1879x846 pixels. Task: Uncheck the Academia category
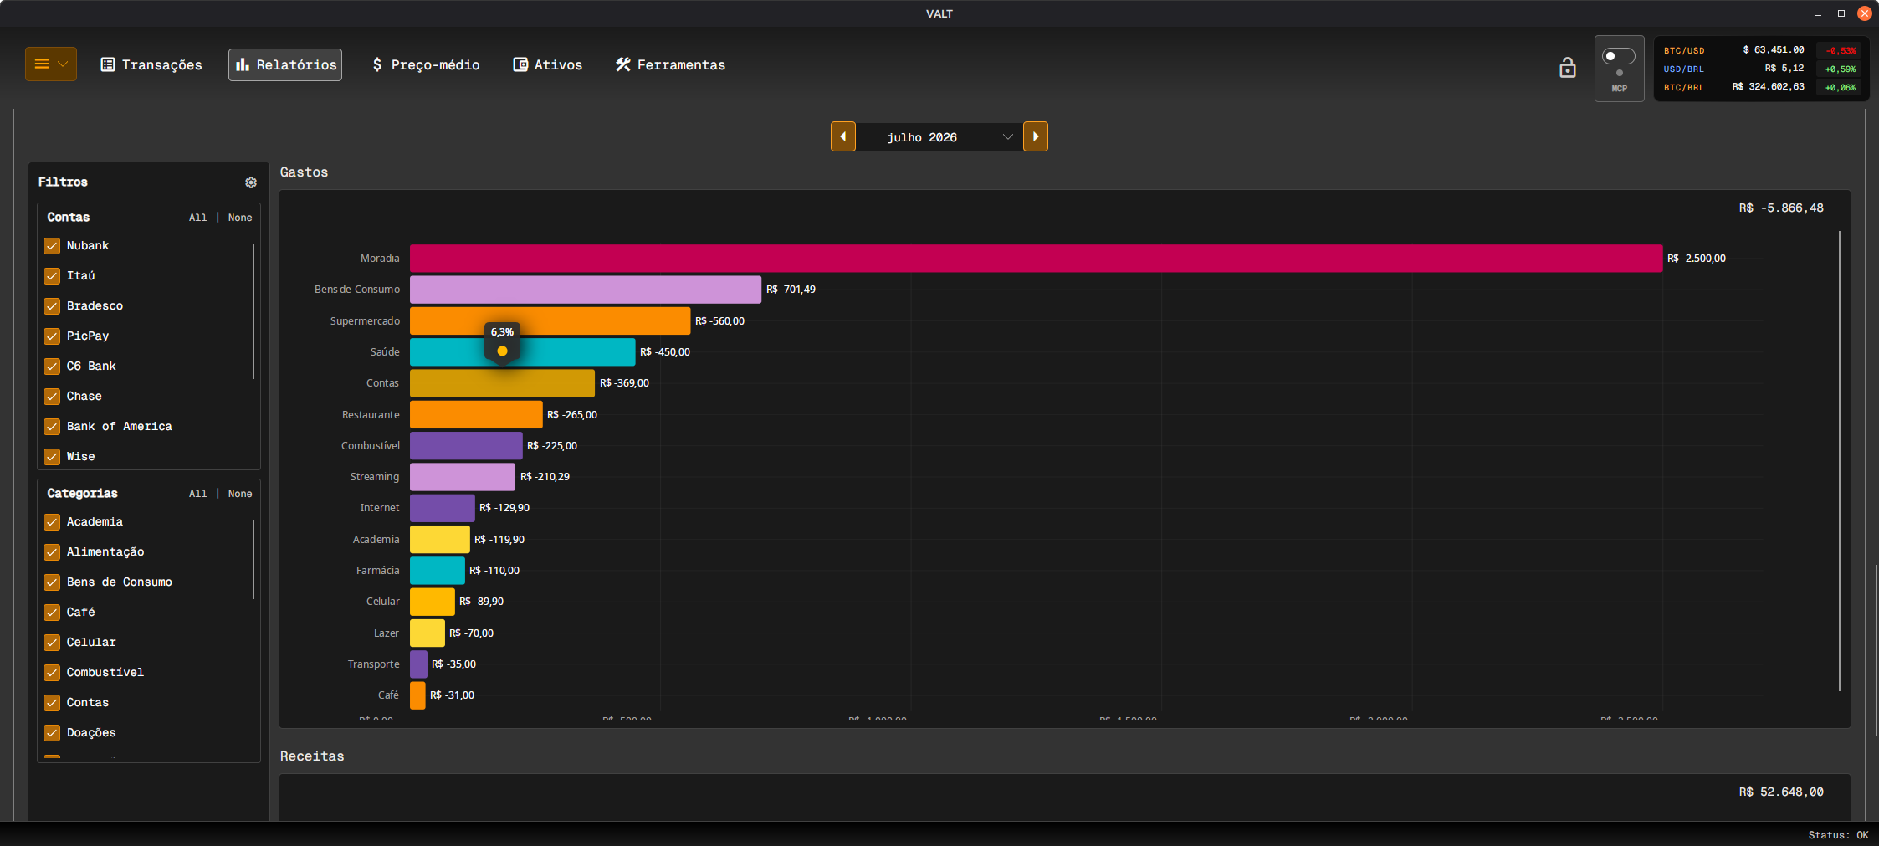52,522
